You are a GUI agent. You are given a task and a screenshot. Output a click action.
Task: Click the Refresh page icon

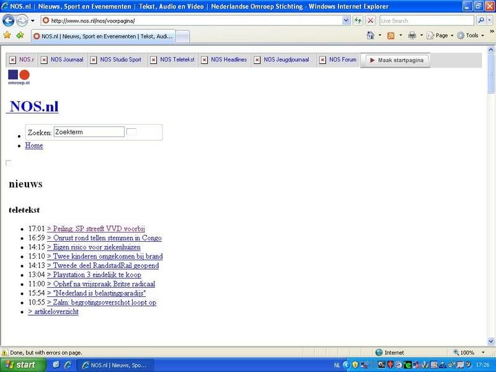coord(358,20)
